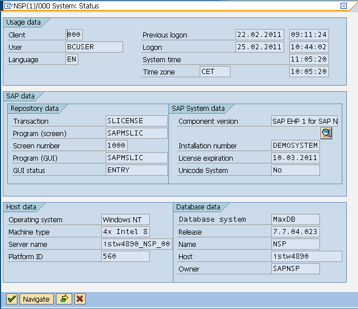Click Unicode System field No
This screenshot has width=358, height=309.
295,170
